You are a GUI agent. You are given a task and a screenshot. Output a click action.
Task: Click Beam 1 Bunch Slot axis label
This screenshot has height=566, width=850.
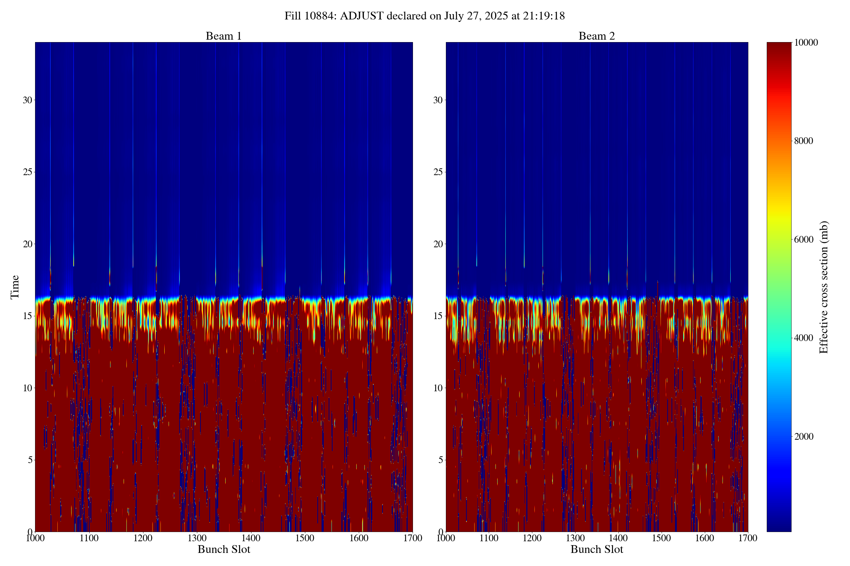click(x=224, y=549)
